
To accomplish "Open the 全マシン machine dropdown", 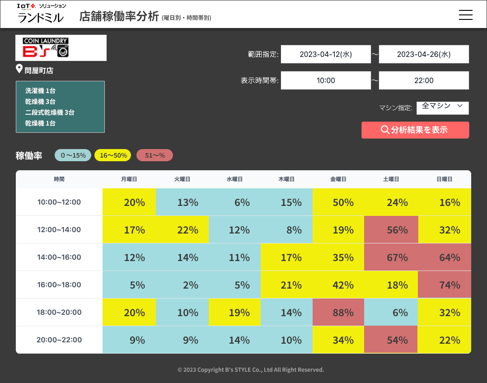I will [442, 107].
